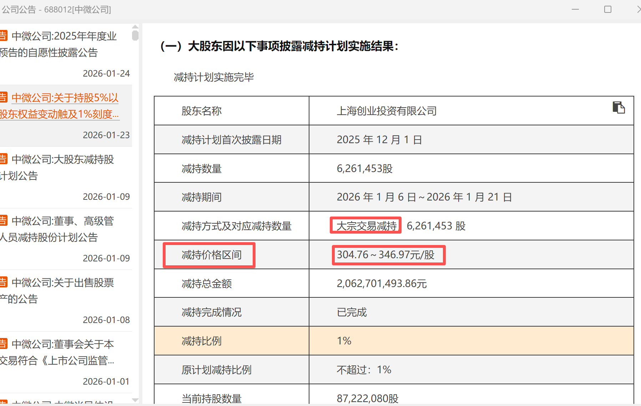
Task: Click the orange icon beside 大股东减持股份计划公告
Action: (x=3, y=159)
